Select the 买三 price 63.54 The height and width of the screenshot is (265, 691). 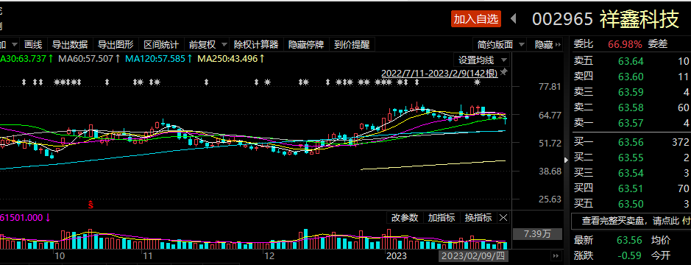631,173
